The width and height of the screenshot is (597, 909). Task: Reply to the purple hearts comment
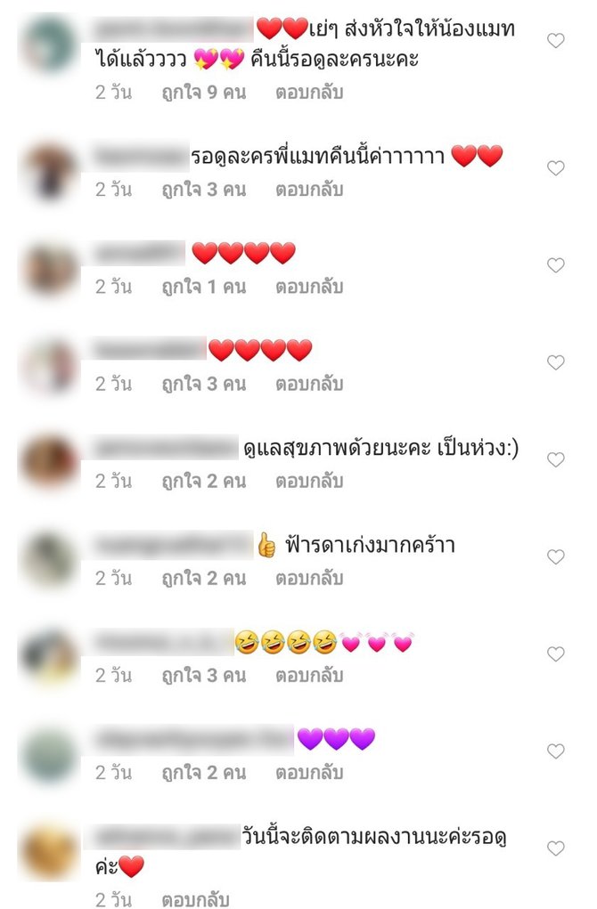[x=309, y=773]
